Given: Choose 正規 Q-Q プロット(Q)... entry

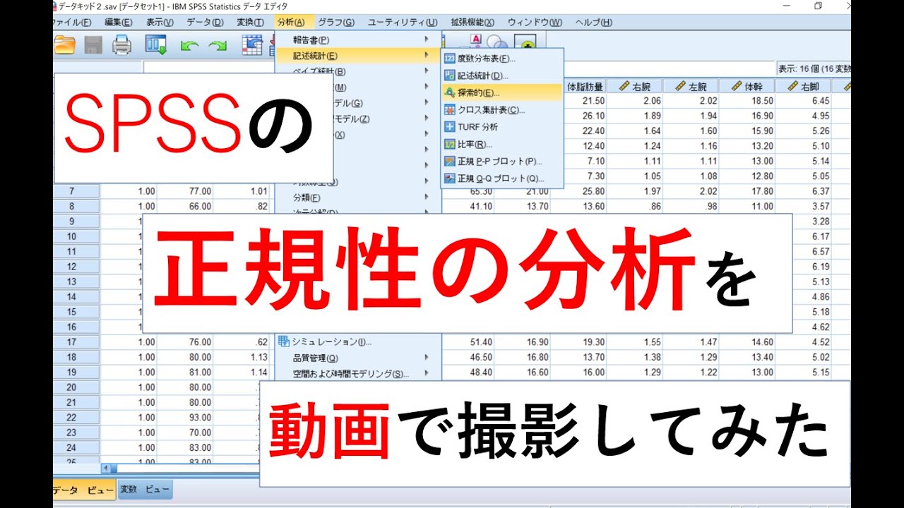Looking at the screenshot, I should point(502,179).
